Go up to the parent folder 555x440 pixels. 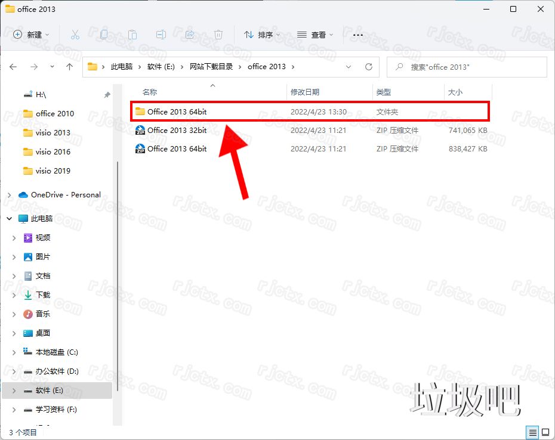click(x=69, y=67)
